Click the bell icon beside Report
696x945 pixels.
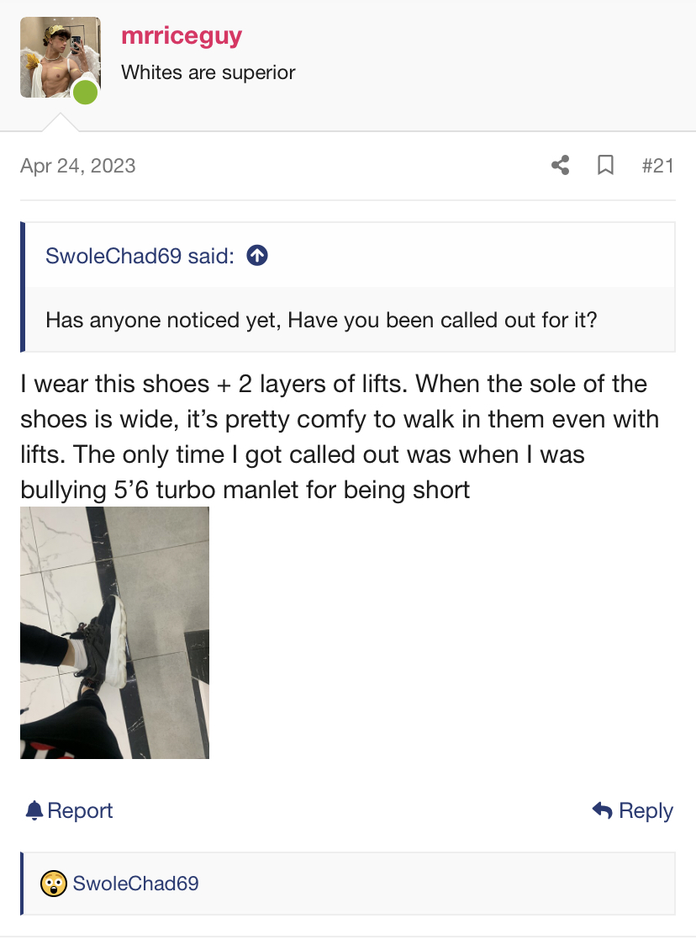34,810
